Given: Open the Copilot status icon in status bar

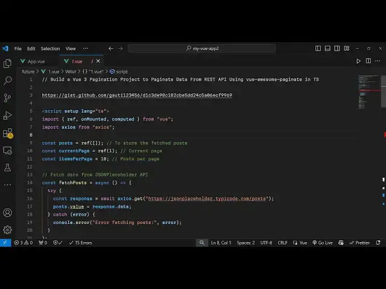Looking at the screenshot, I should pos(341,243).
